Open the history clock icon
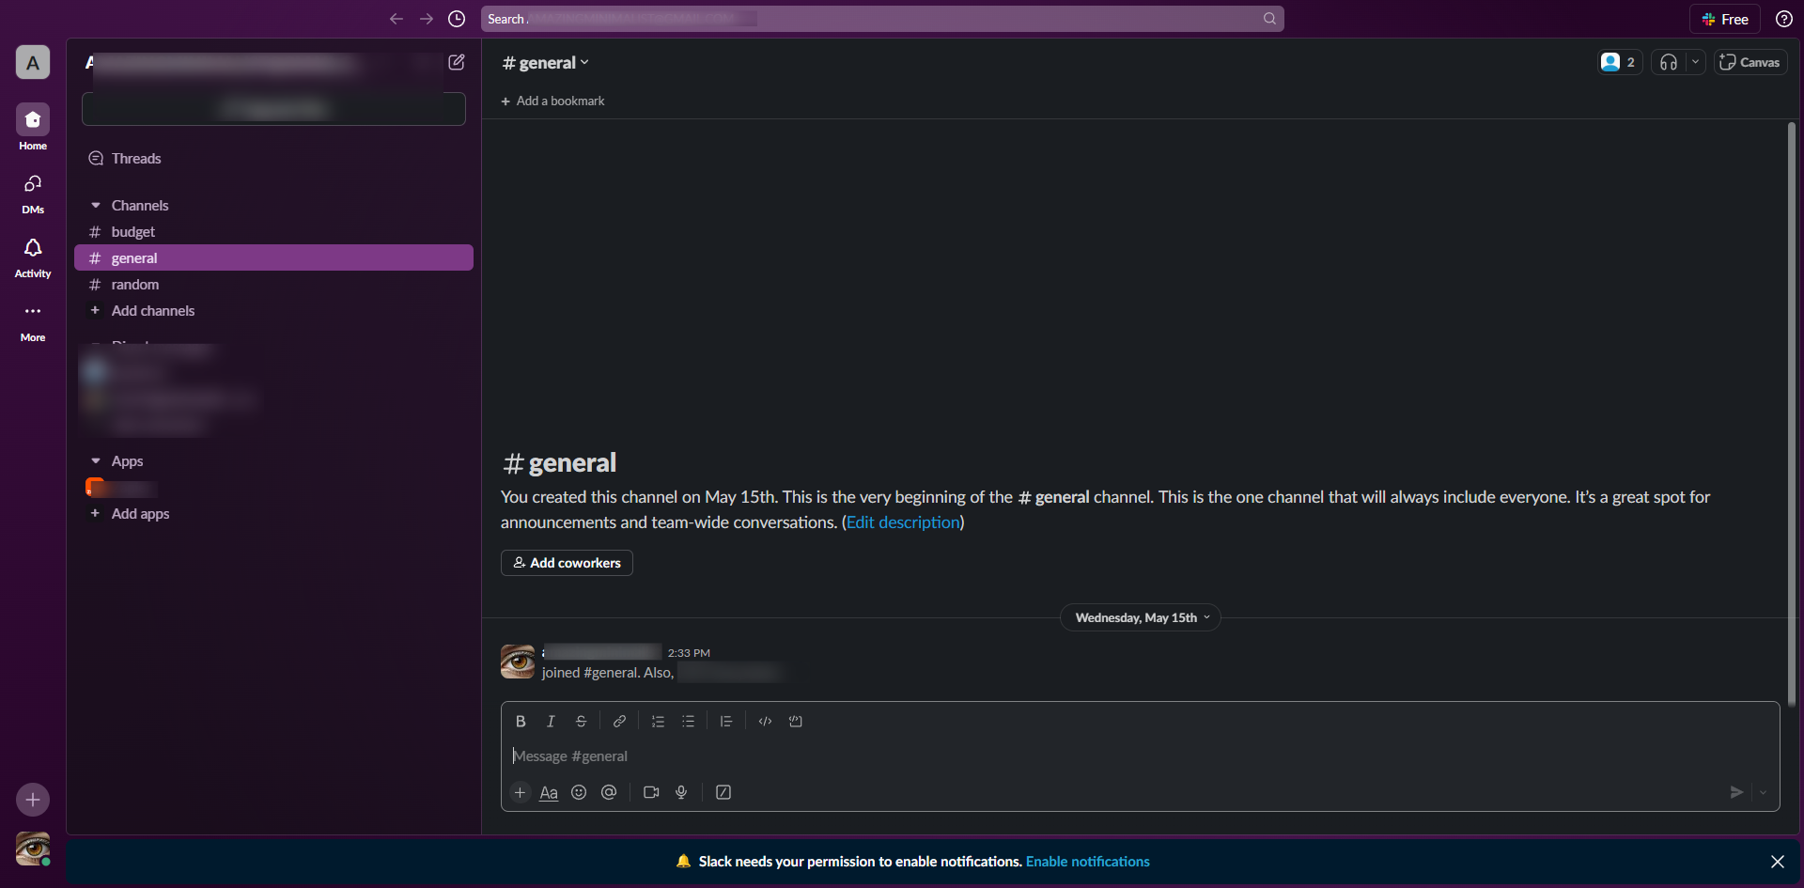1804x888 pixels. (x=457, y=19)
